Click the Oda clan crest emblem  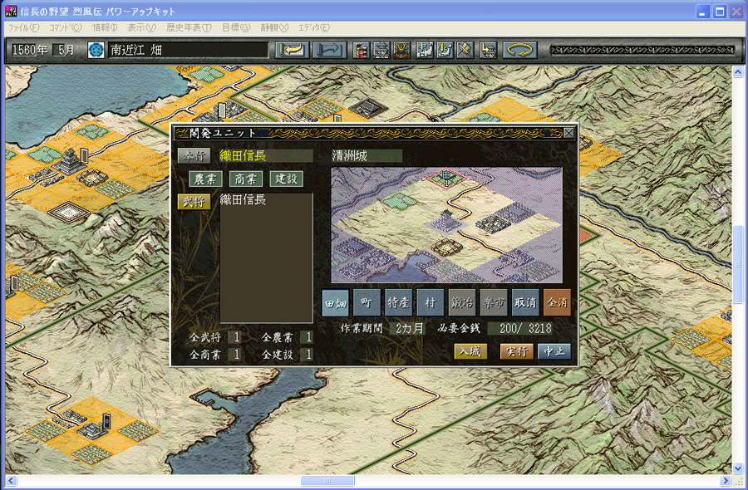pyautogui.click(x=96, y=50)
